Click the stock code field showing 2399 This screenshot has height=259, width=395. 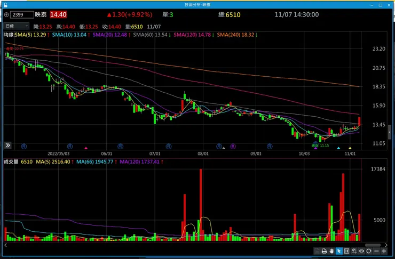click(x=22, y=14)
